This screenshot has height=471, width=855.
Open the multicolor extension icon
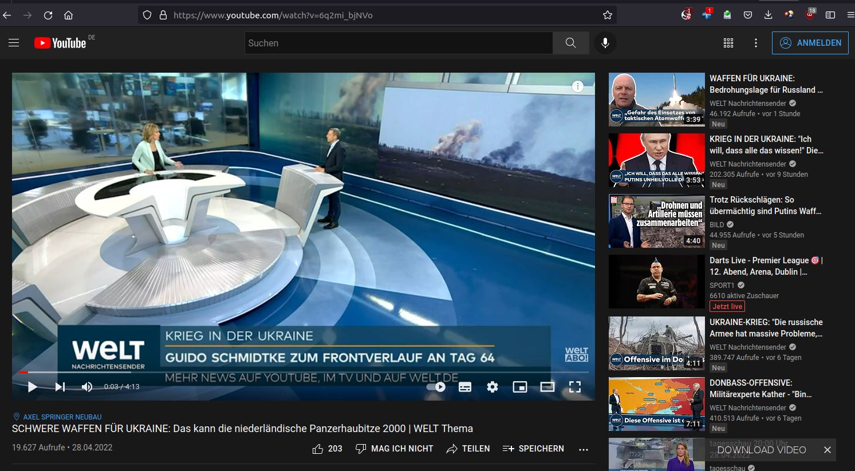(x=789, y=15)
